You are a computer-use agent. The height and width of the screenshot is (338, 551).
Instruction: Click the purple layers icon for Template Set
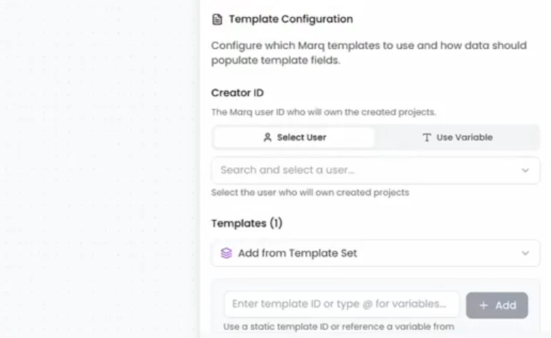[226, 253]
